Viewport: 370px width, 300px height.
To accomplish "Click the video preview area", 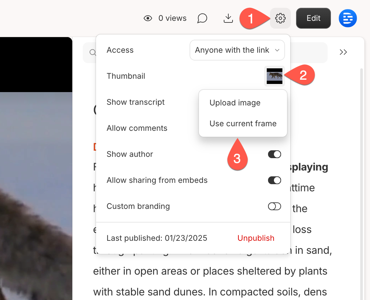I will pyautogui.click(x=36, y=169).
